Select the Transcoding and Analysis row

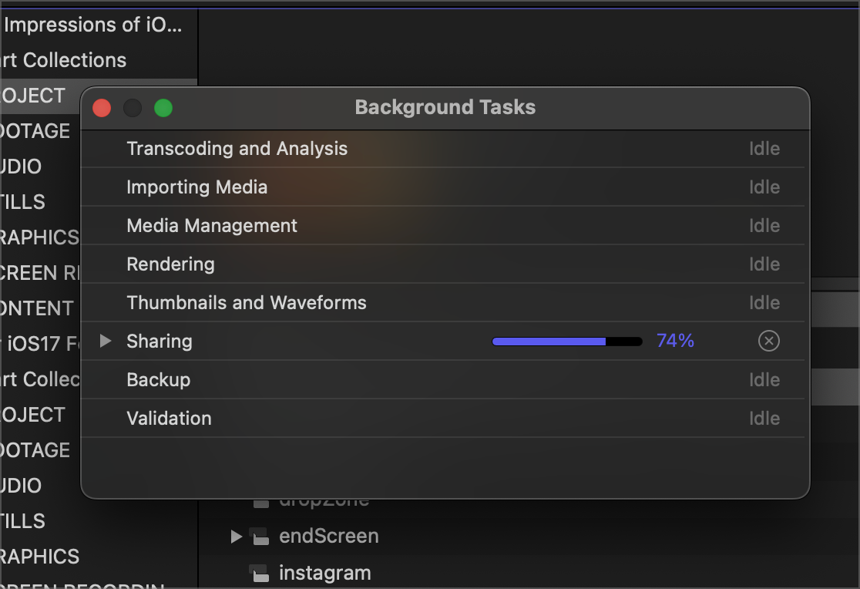click(x=442, y=149)
